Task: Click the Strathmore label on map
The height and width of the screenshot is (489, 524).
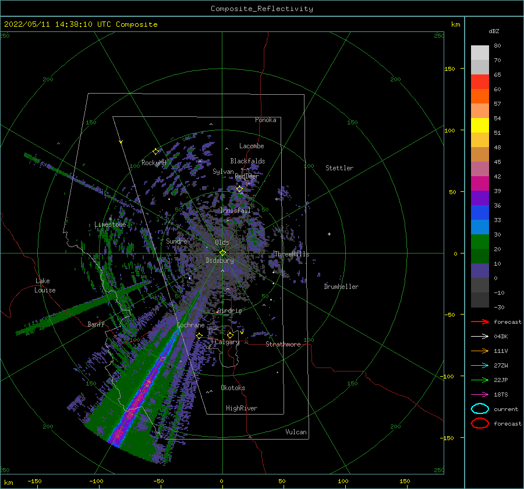Action: tap(283, 344)
